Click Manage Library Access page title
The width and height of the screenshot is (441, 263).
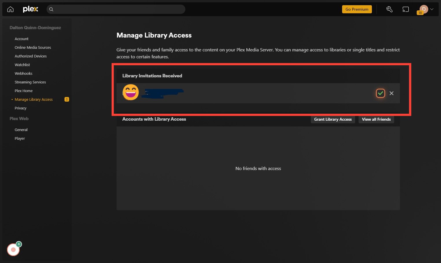[x=154, y=35]
